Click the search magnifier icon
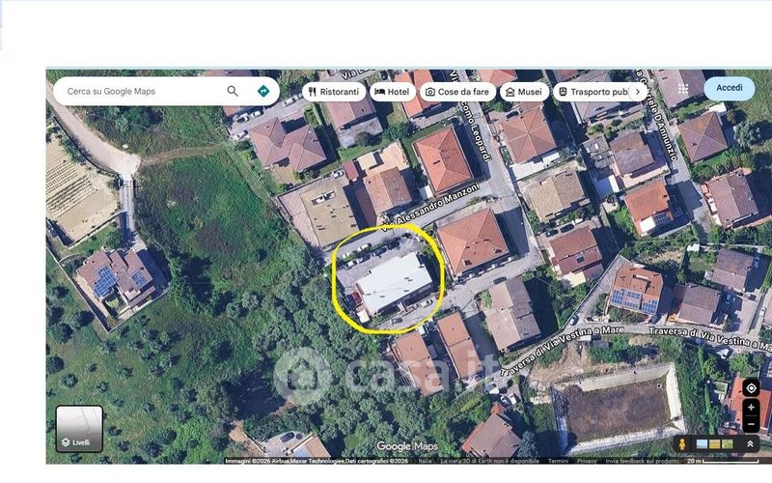Screen dimensions: 772x483 (233, 91)
